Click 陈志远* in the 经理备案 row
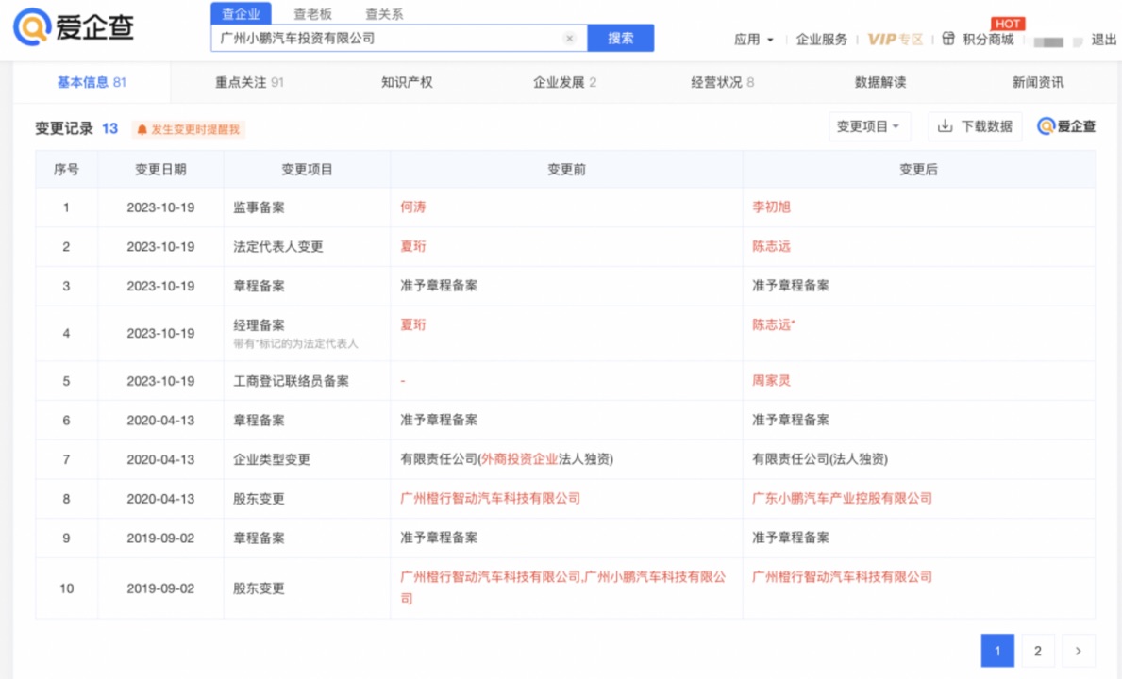 click(x=774, y=325)
